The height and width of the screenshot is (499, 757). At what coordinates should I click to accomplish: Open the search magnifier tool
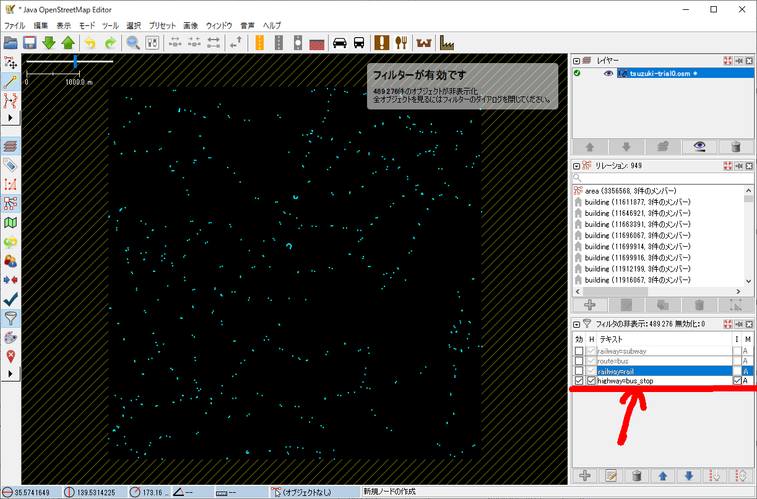[132, 43]
